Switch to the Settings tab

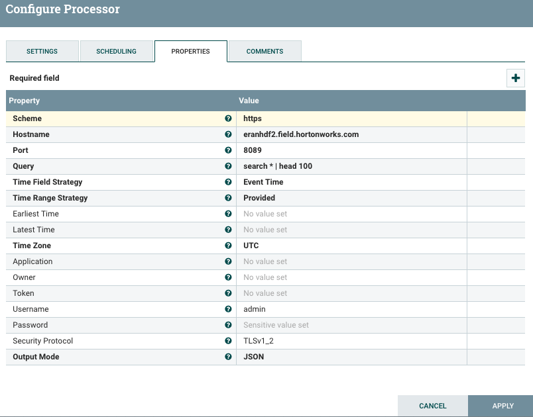42,51
